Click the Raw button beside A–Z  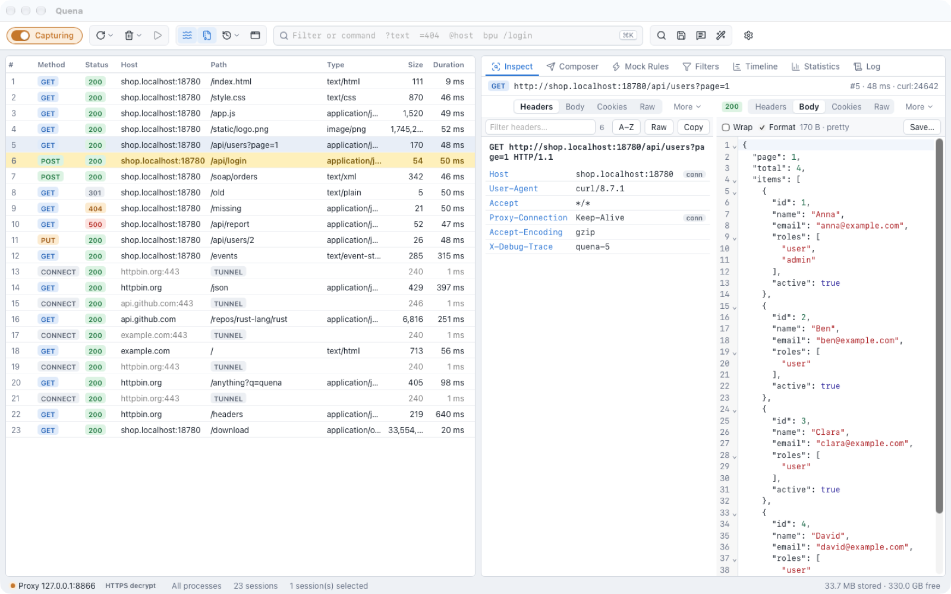point(659,127)
